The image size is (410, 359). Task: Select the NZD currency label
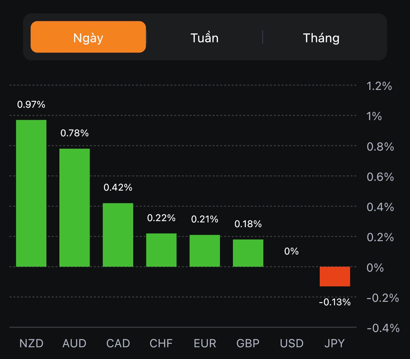coord(31,343)
